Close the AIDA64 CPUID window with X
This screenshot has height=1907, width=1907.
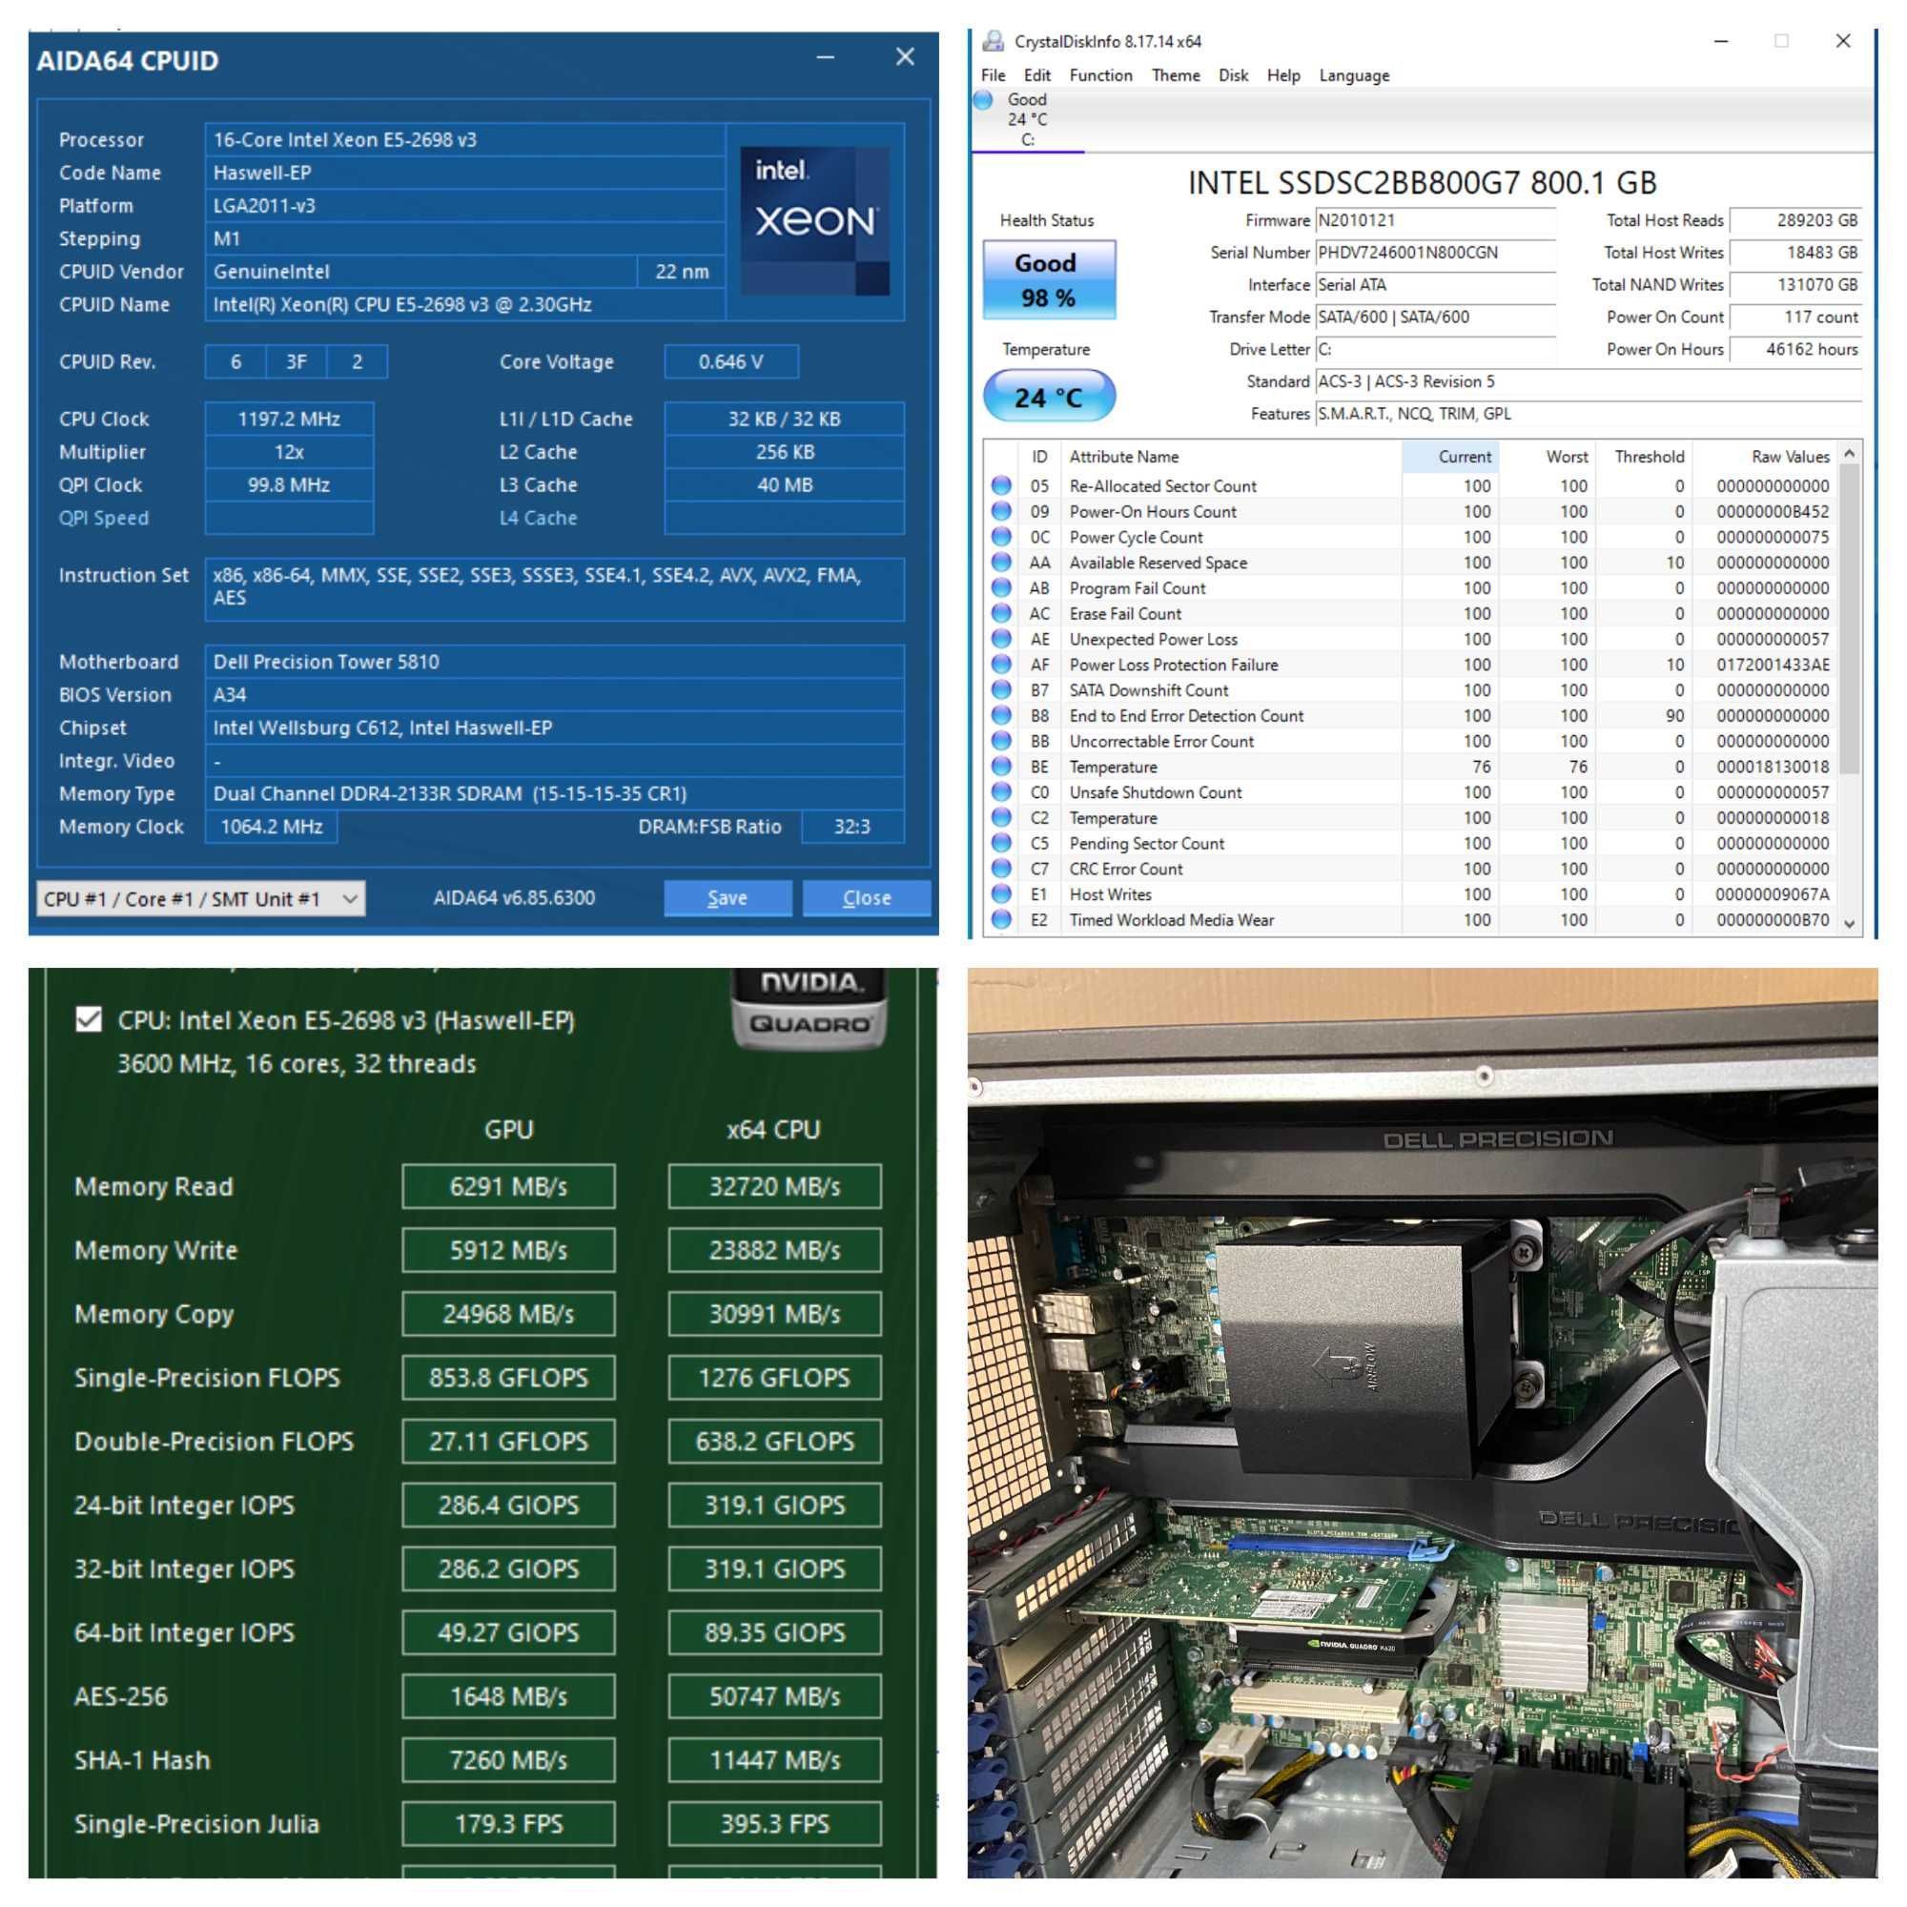coord(905,57)
